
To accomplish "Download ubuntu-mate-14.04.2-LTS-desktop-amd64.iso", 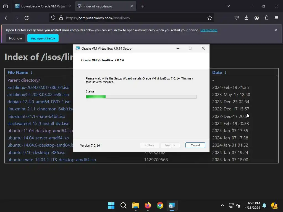I will 52,160.
